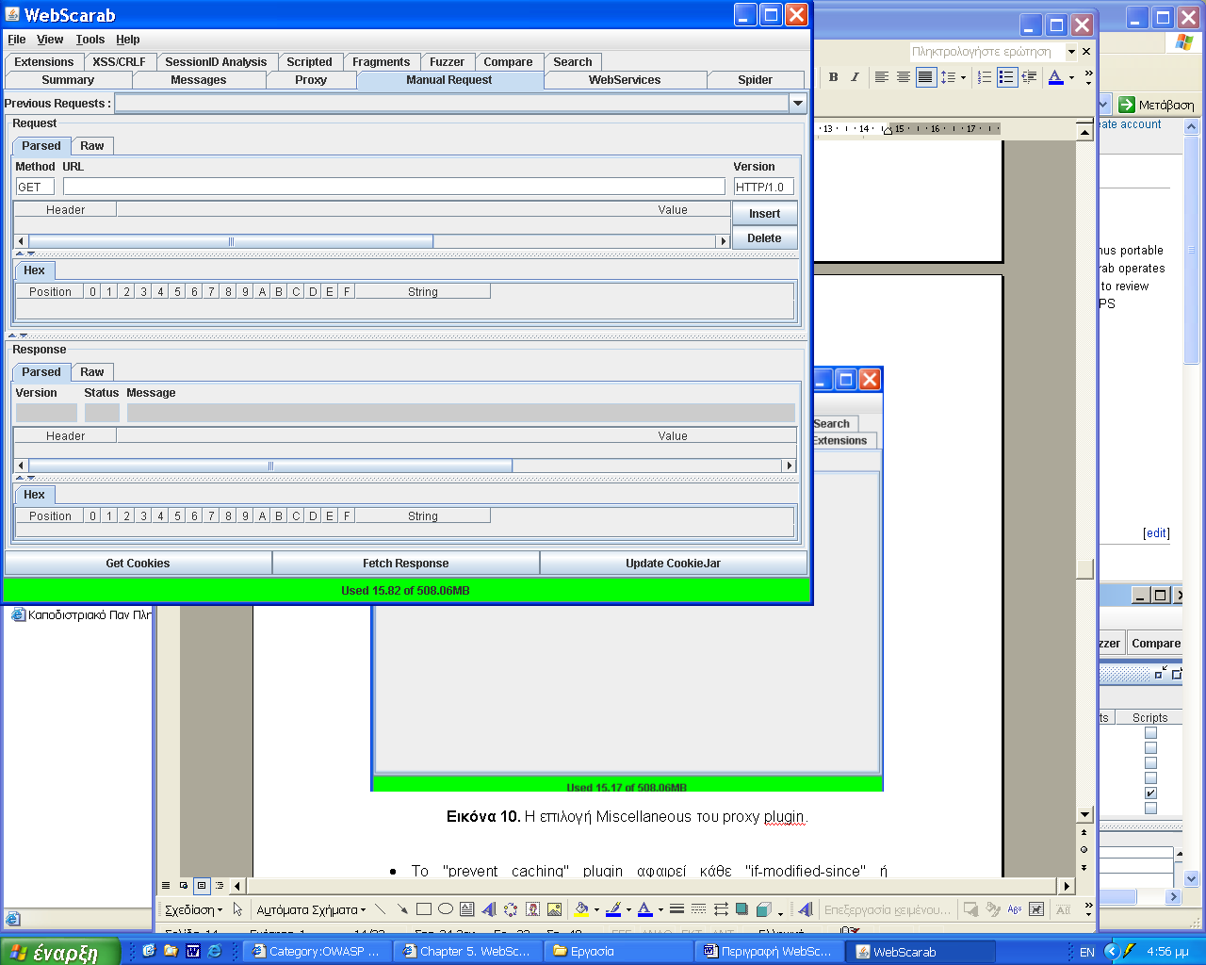Switch to the Proxy tab
Viewport: 1206px width, 965px height.
pos(311,80)
